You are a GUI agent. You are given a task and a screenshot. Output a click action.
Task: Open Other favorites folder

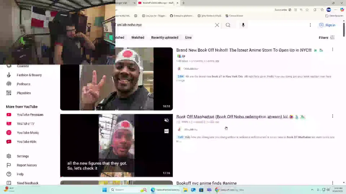point(334,16)
